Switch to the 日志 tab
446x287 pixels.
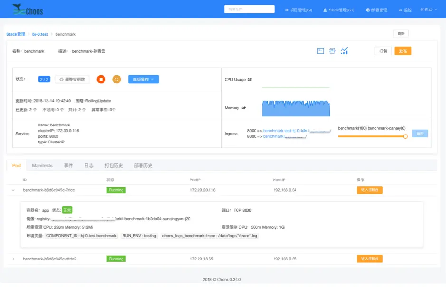click(x=89, y=166)
